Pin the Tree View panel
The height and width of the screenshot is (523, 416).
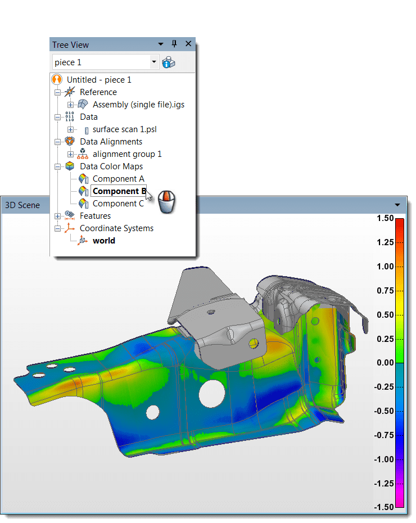pos(174,44)
